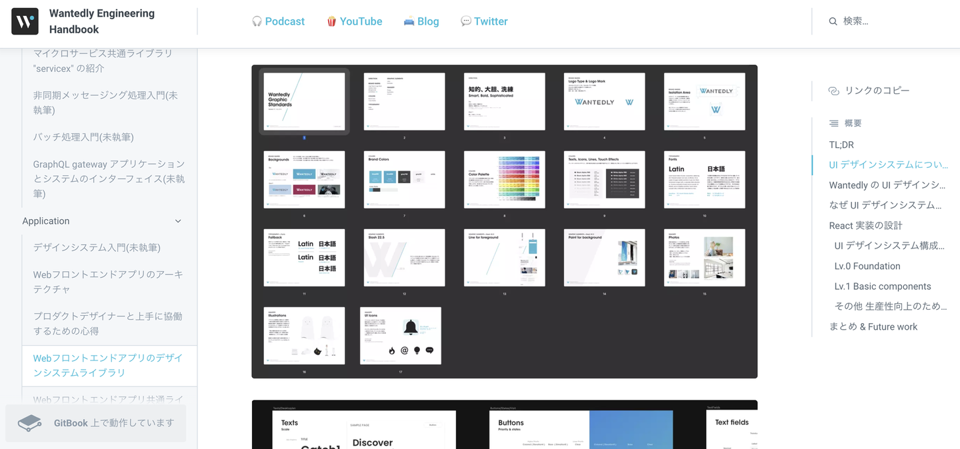The height and width of the screenshot is (449, 960).
Task: Open the Twitter link
Action: [x=484, y=21]
